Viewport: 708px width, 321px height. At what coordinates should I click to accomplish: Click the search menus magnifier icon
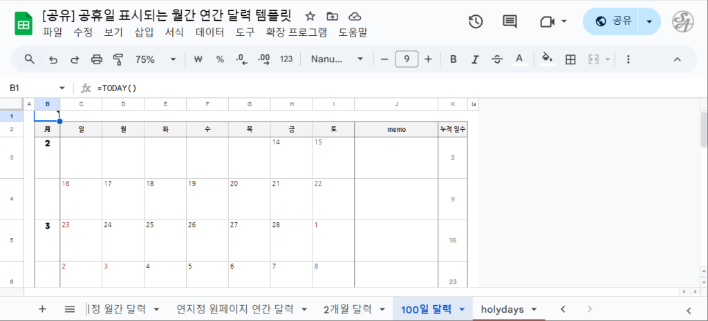tap(30, 59)
